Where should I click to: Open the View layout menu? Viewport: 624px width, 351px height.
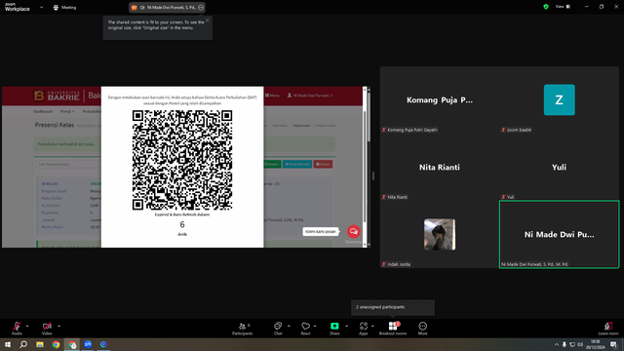pos(563,7)
